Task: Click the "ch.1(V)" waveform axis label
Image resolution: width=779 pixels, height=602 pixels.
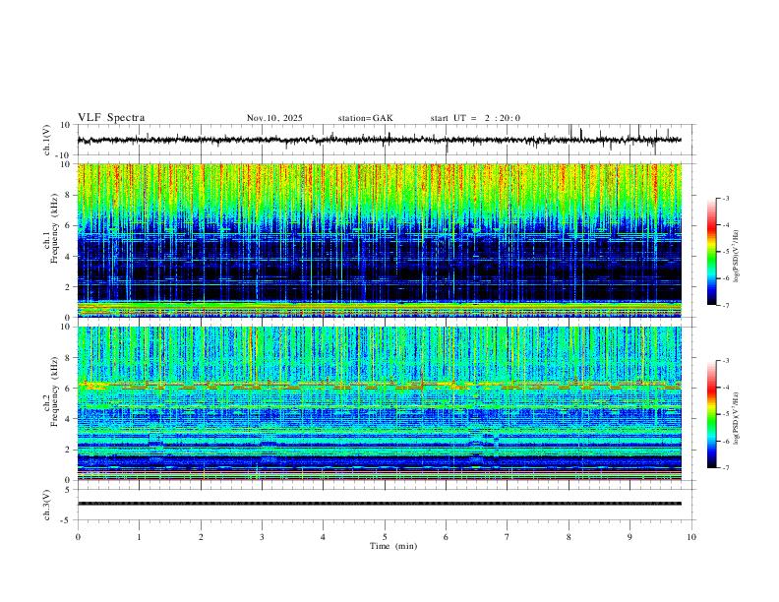Action: (x=47, y=140)
